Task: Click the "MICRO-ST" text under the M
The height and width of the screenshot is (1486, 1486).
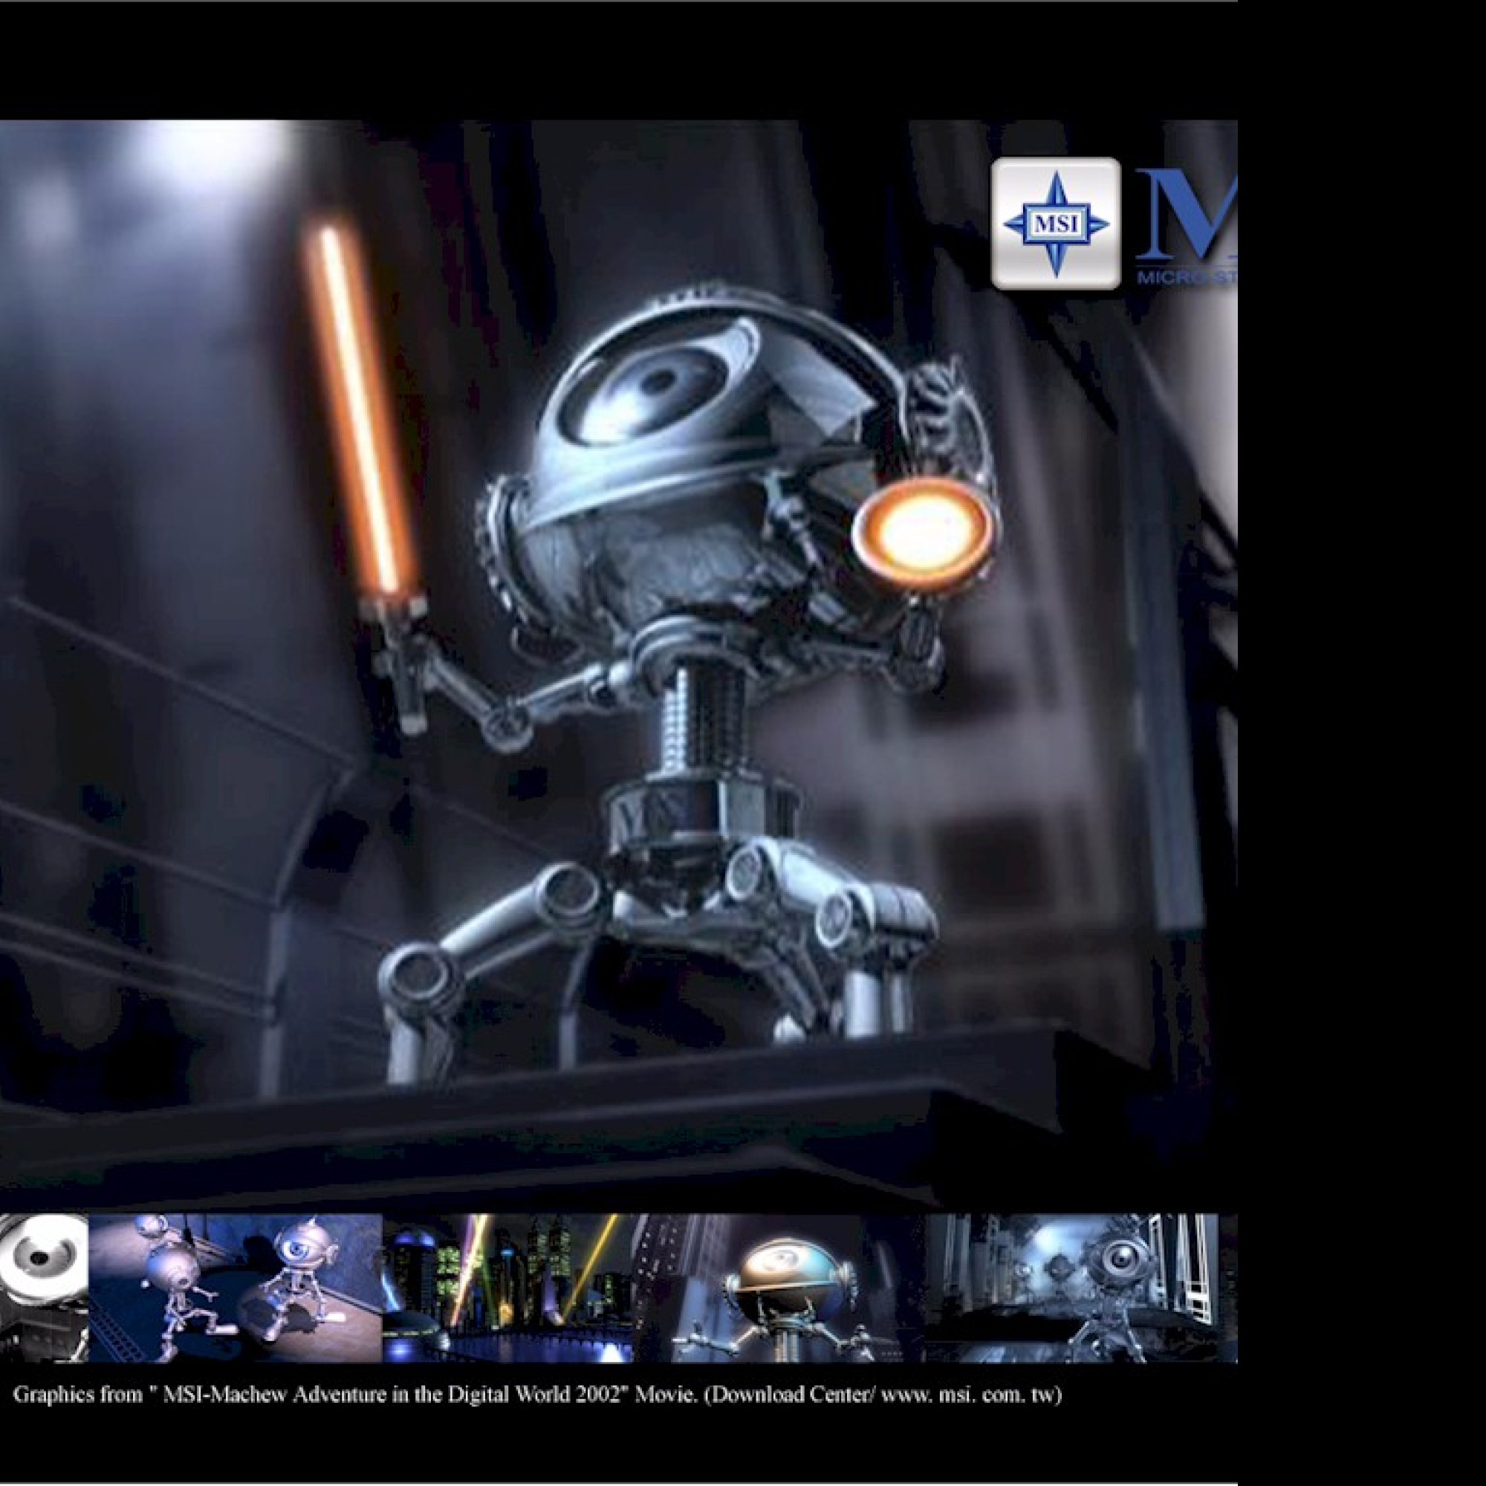Action: coord(1186,279)
